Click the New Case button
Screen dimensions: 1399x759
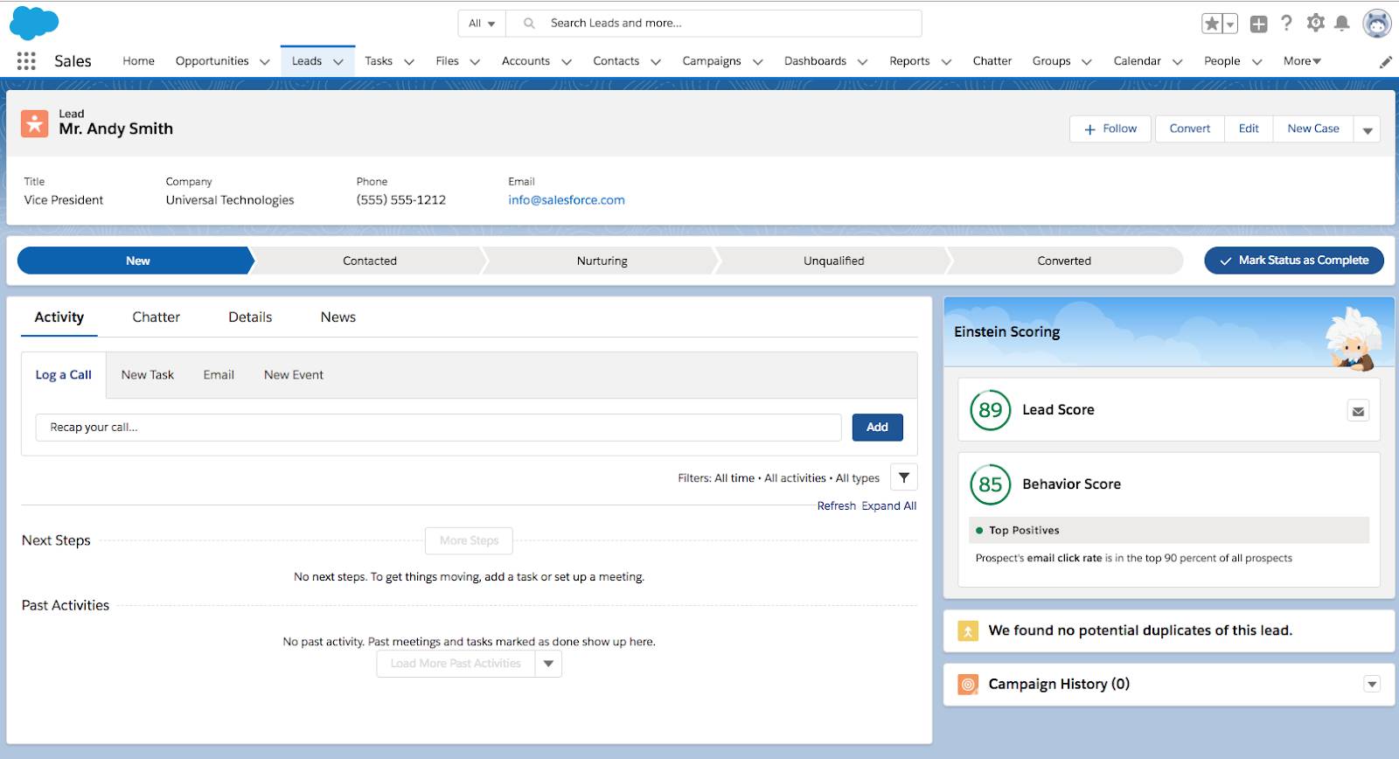(x=1313, y=129)
